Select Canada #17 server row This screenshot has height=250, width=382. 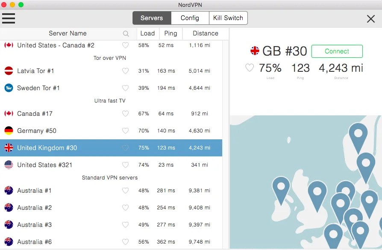click(x=111, y=113)
